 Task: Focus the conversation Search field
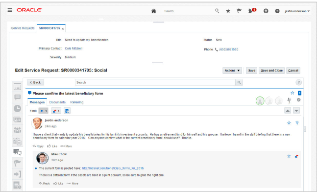[x=155, y=82]
